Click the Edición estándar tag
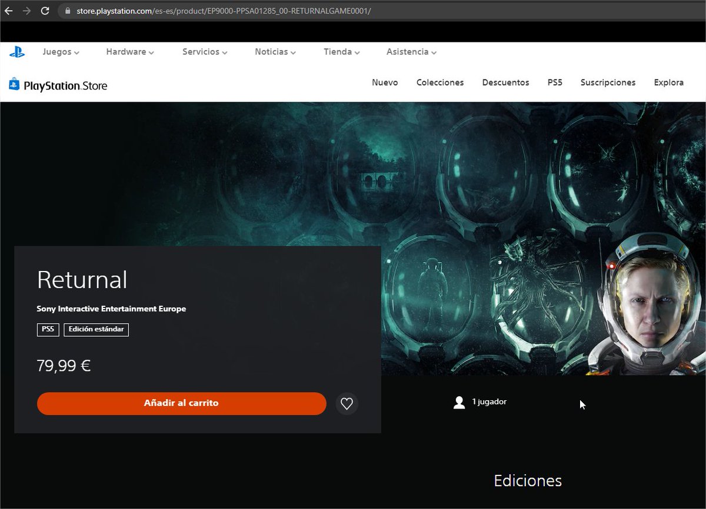Viewport: 706px width, 509px height. tap(96, 329)
